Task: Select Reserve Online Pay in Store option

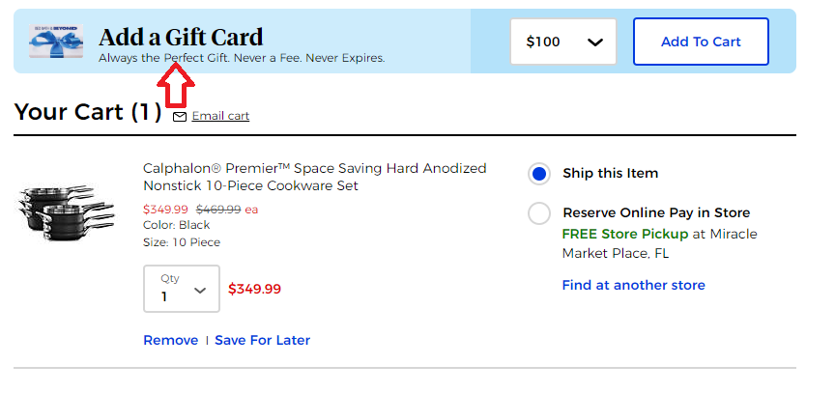Action: (539, 213)
